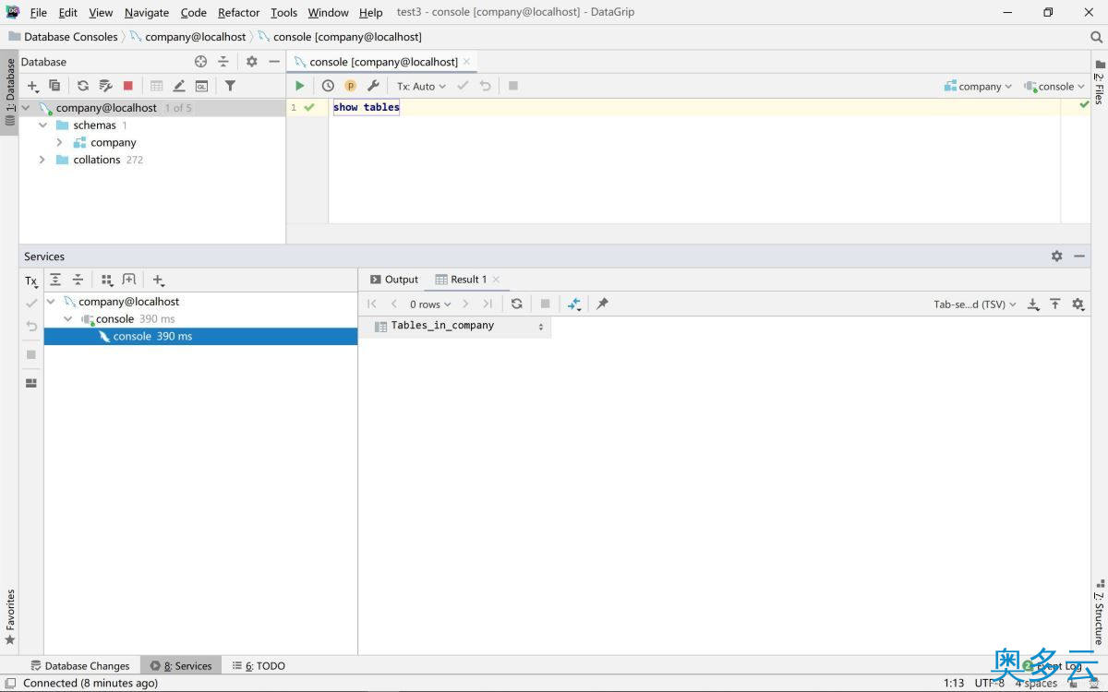1108x692 pixels.
Task: Open the query history clock icon
Action: coord(328,86)
